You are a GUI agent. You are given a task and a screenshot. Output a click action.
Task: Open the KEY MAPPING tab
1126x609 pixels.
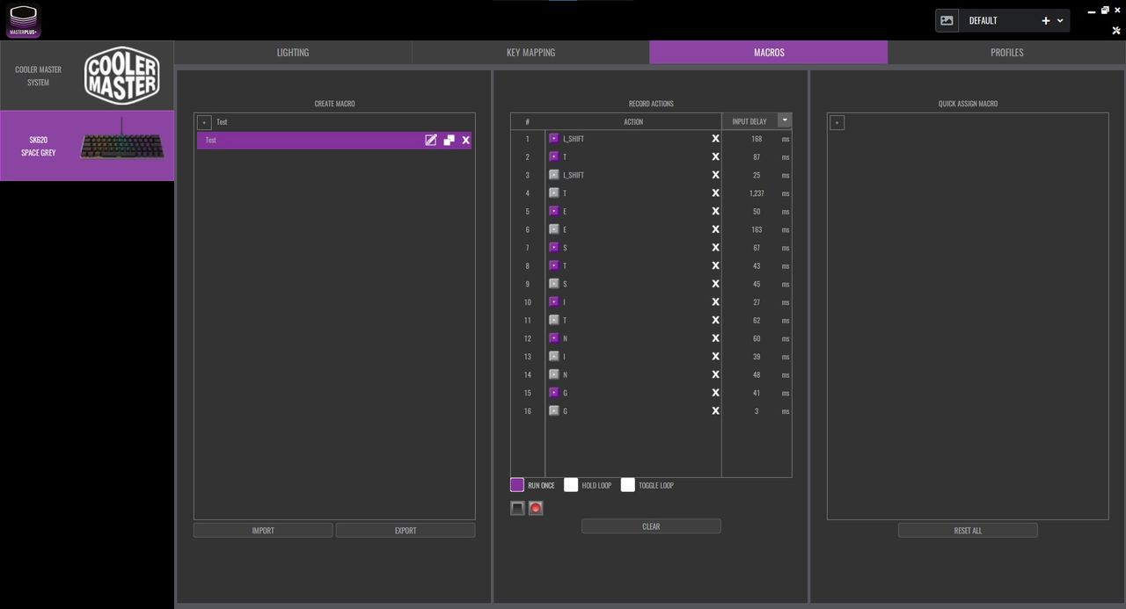point(530,52)
